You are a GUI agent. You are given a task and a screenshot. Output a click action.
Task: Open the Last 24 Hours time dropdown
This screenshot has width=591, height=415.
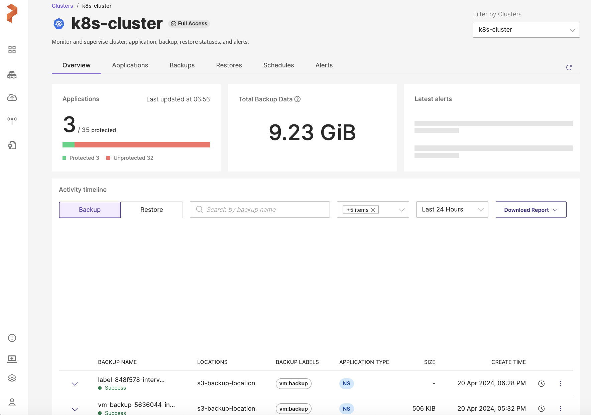point(452,210)
